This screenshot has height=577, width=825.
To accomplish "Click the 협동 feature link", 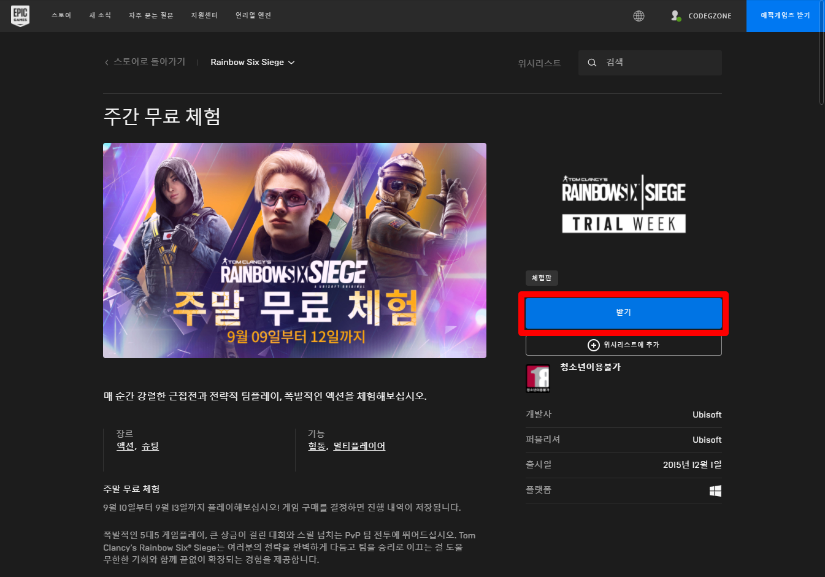I will pyautogui.click(x=317, y=446).
